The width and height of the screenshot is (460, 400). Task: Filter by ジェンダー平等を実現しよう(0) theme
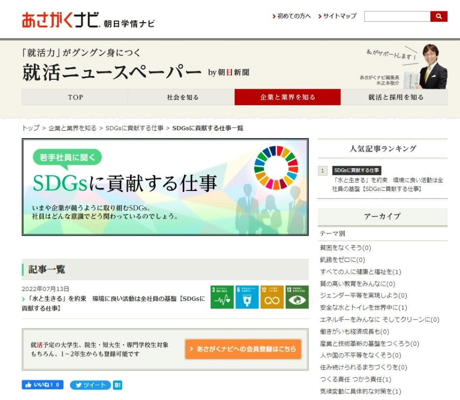[363, 295]
